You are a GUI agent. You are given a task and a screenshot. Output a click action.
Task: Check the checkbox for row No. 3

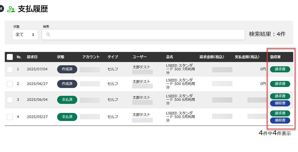pos(10,100)
